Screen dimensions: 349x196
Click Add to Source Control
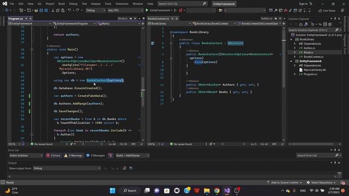pos(284,182)
